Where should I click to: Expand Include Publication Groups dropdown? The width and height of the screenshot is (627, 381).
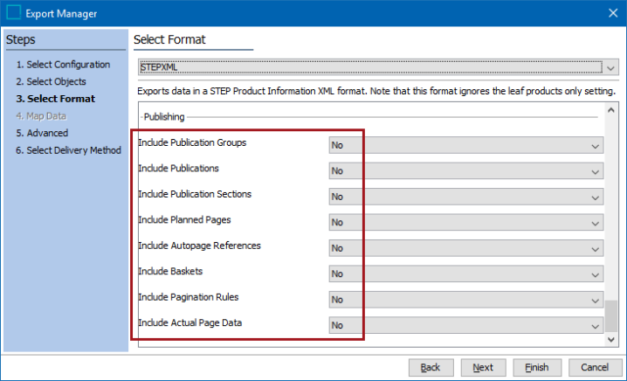tap(465, 145)
